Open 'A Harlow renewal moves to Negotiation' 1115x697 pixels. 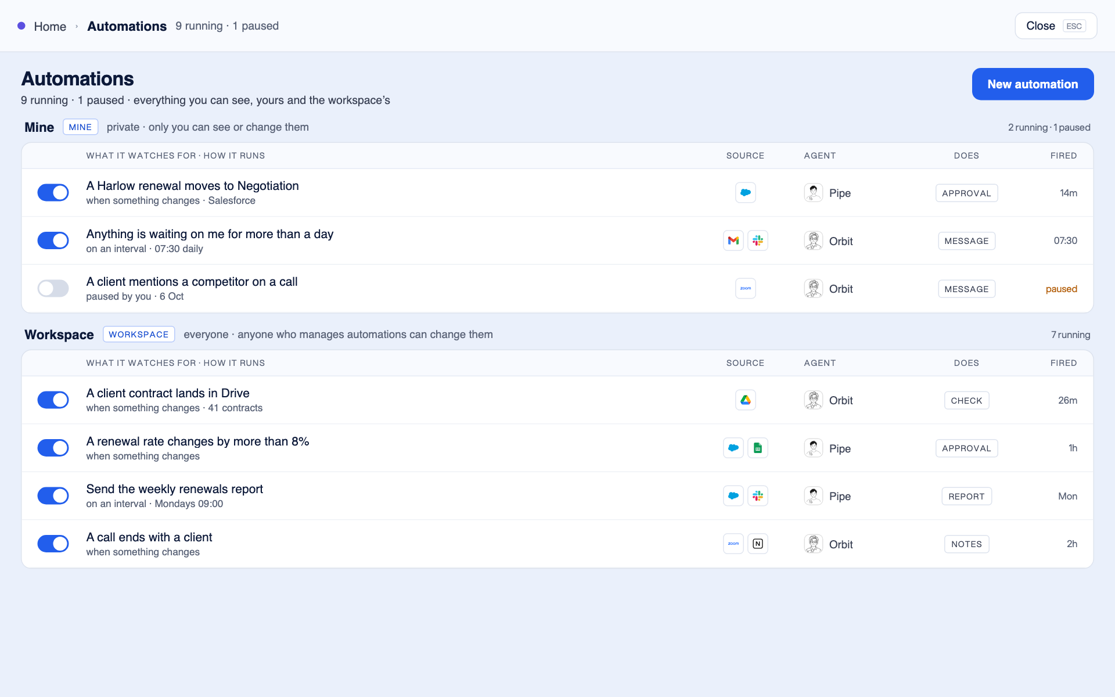(192, 186)
